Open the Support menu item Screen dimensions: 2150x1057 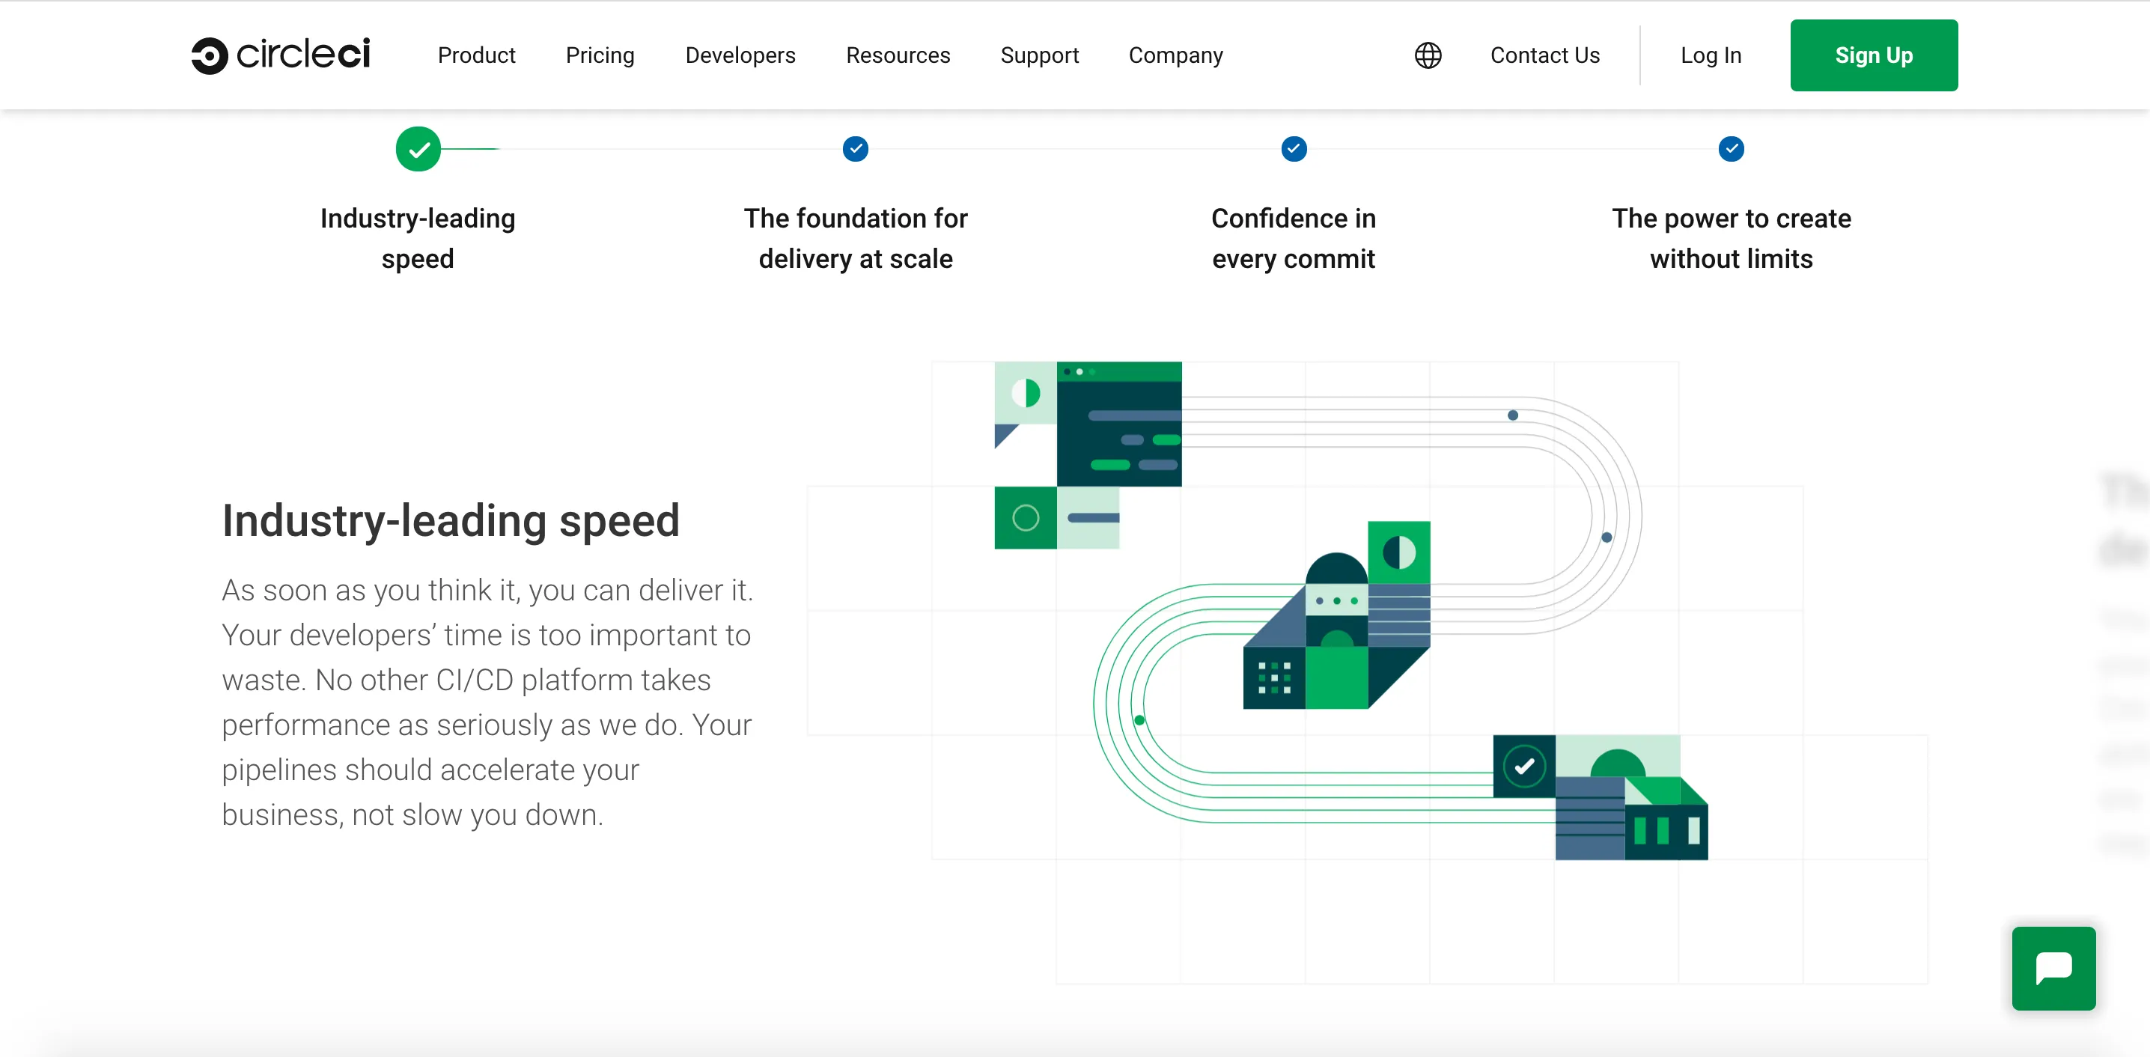[1038, 55]
